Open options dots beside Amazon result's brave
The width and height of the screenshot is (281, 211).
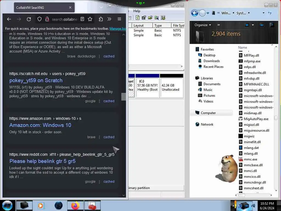point(99,137)
